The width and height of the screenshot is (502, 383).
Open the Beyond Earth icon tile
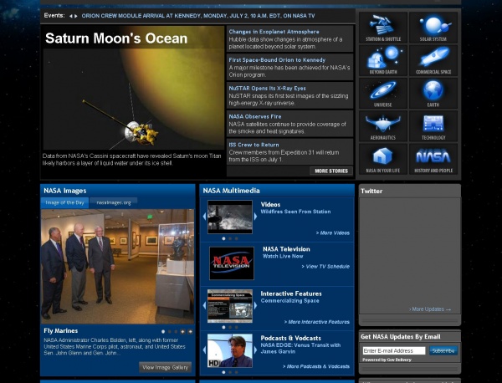coord(383,60)
